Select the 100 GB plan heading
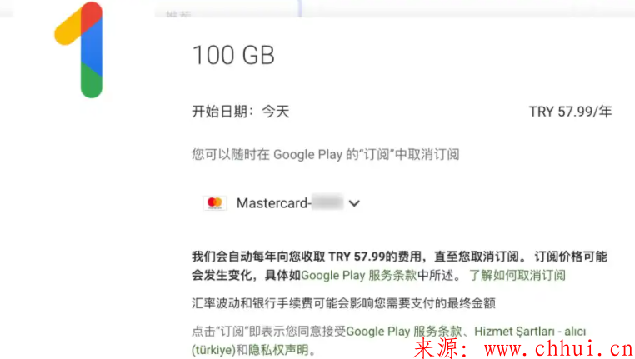 pos(233,55)
